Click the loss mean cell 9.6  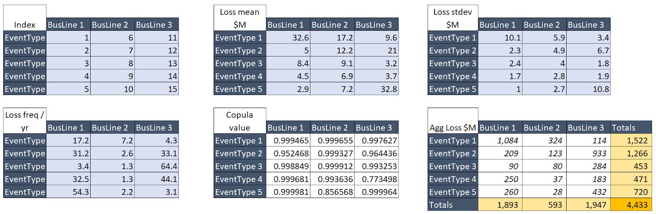(x=376, y=38)
